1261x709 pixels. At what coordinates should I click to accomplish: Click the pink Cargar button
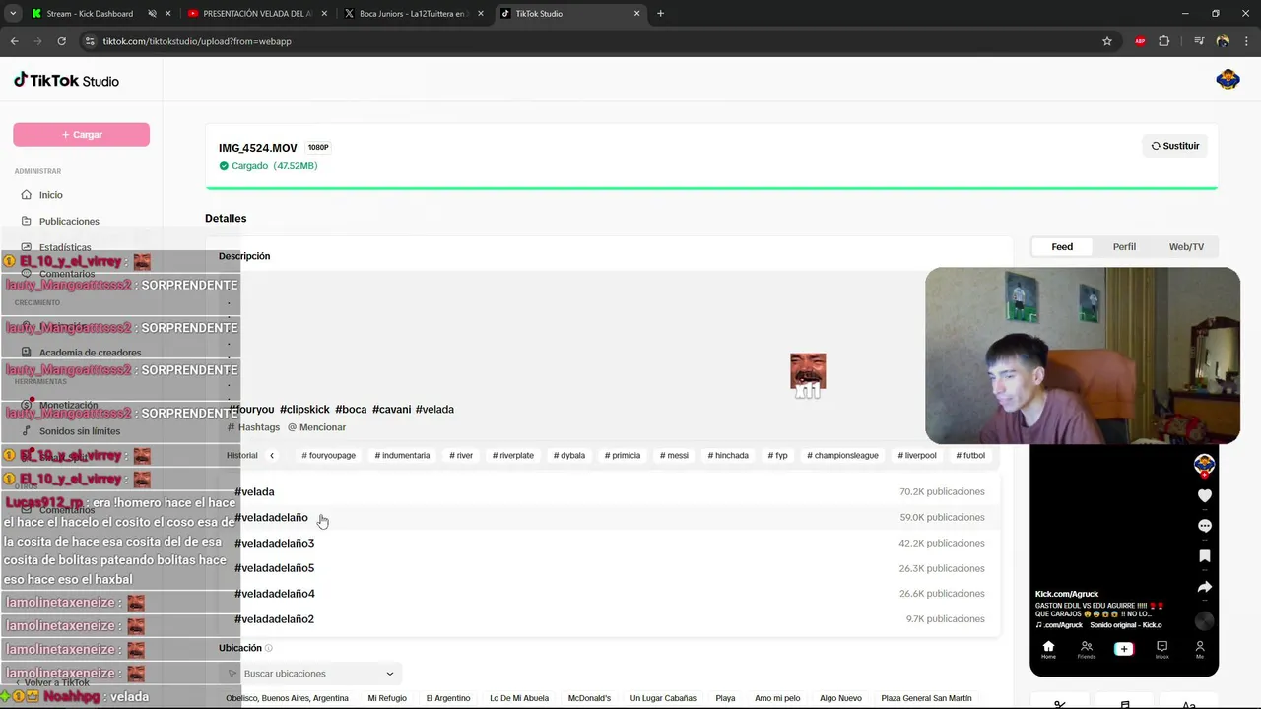tap(81, 135)
